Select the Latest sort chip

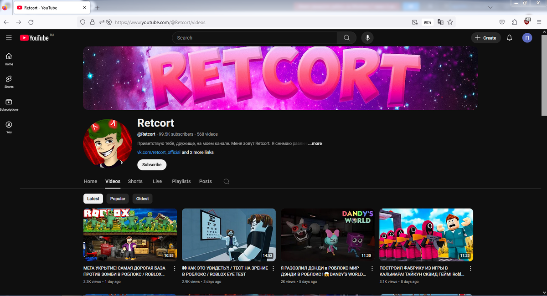(93, 199)
